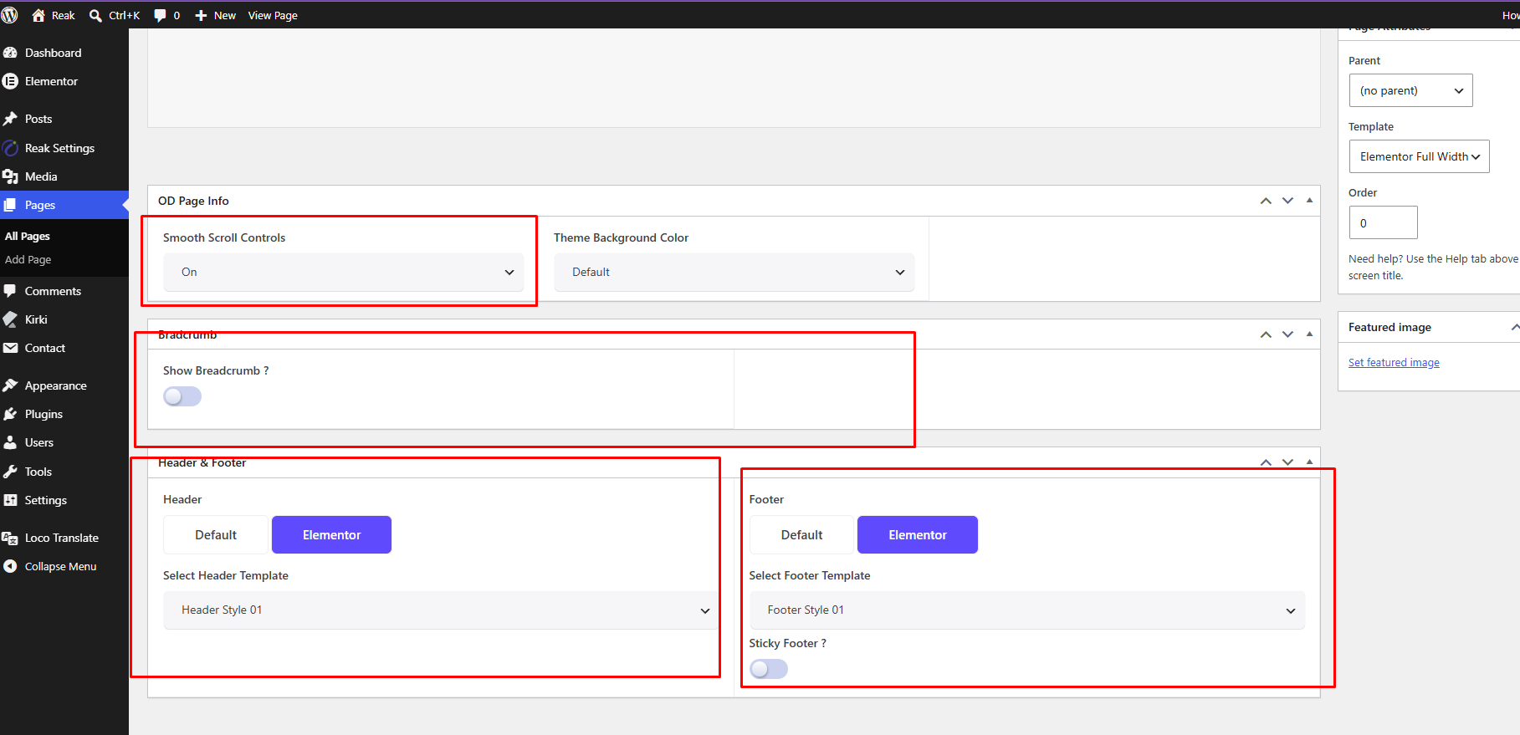Open the Template dropdown showing Elementor Full Width
Viewport: 1520px width, 735px height.
1419,156
